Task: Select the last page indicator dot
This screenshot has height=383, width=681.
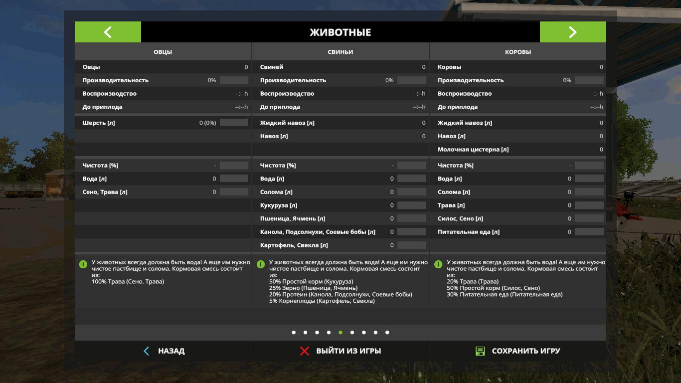Action: pyautogui.click(x=387, y=333)
